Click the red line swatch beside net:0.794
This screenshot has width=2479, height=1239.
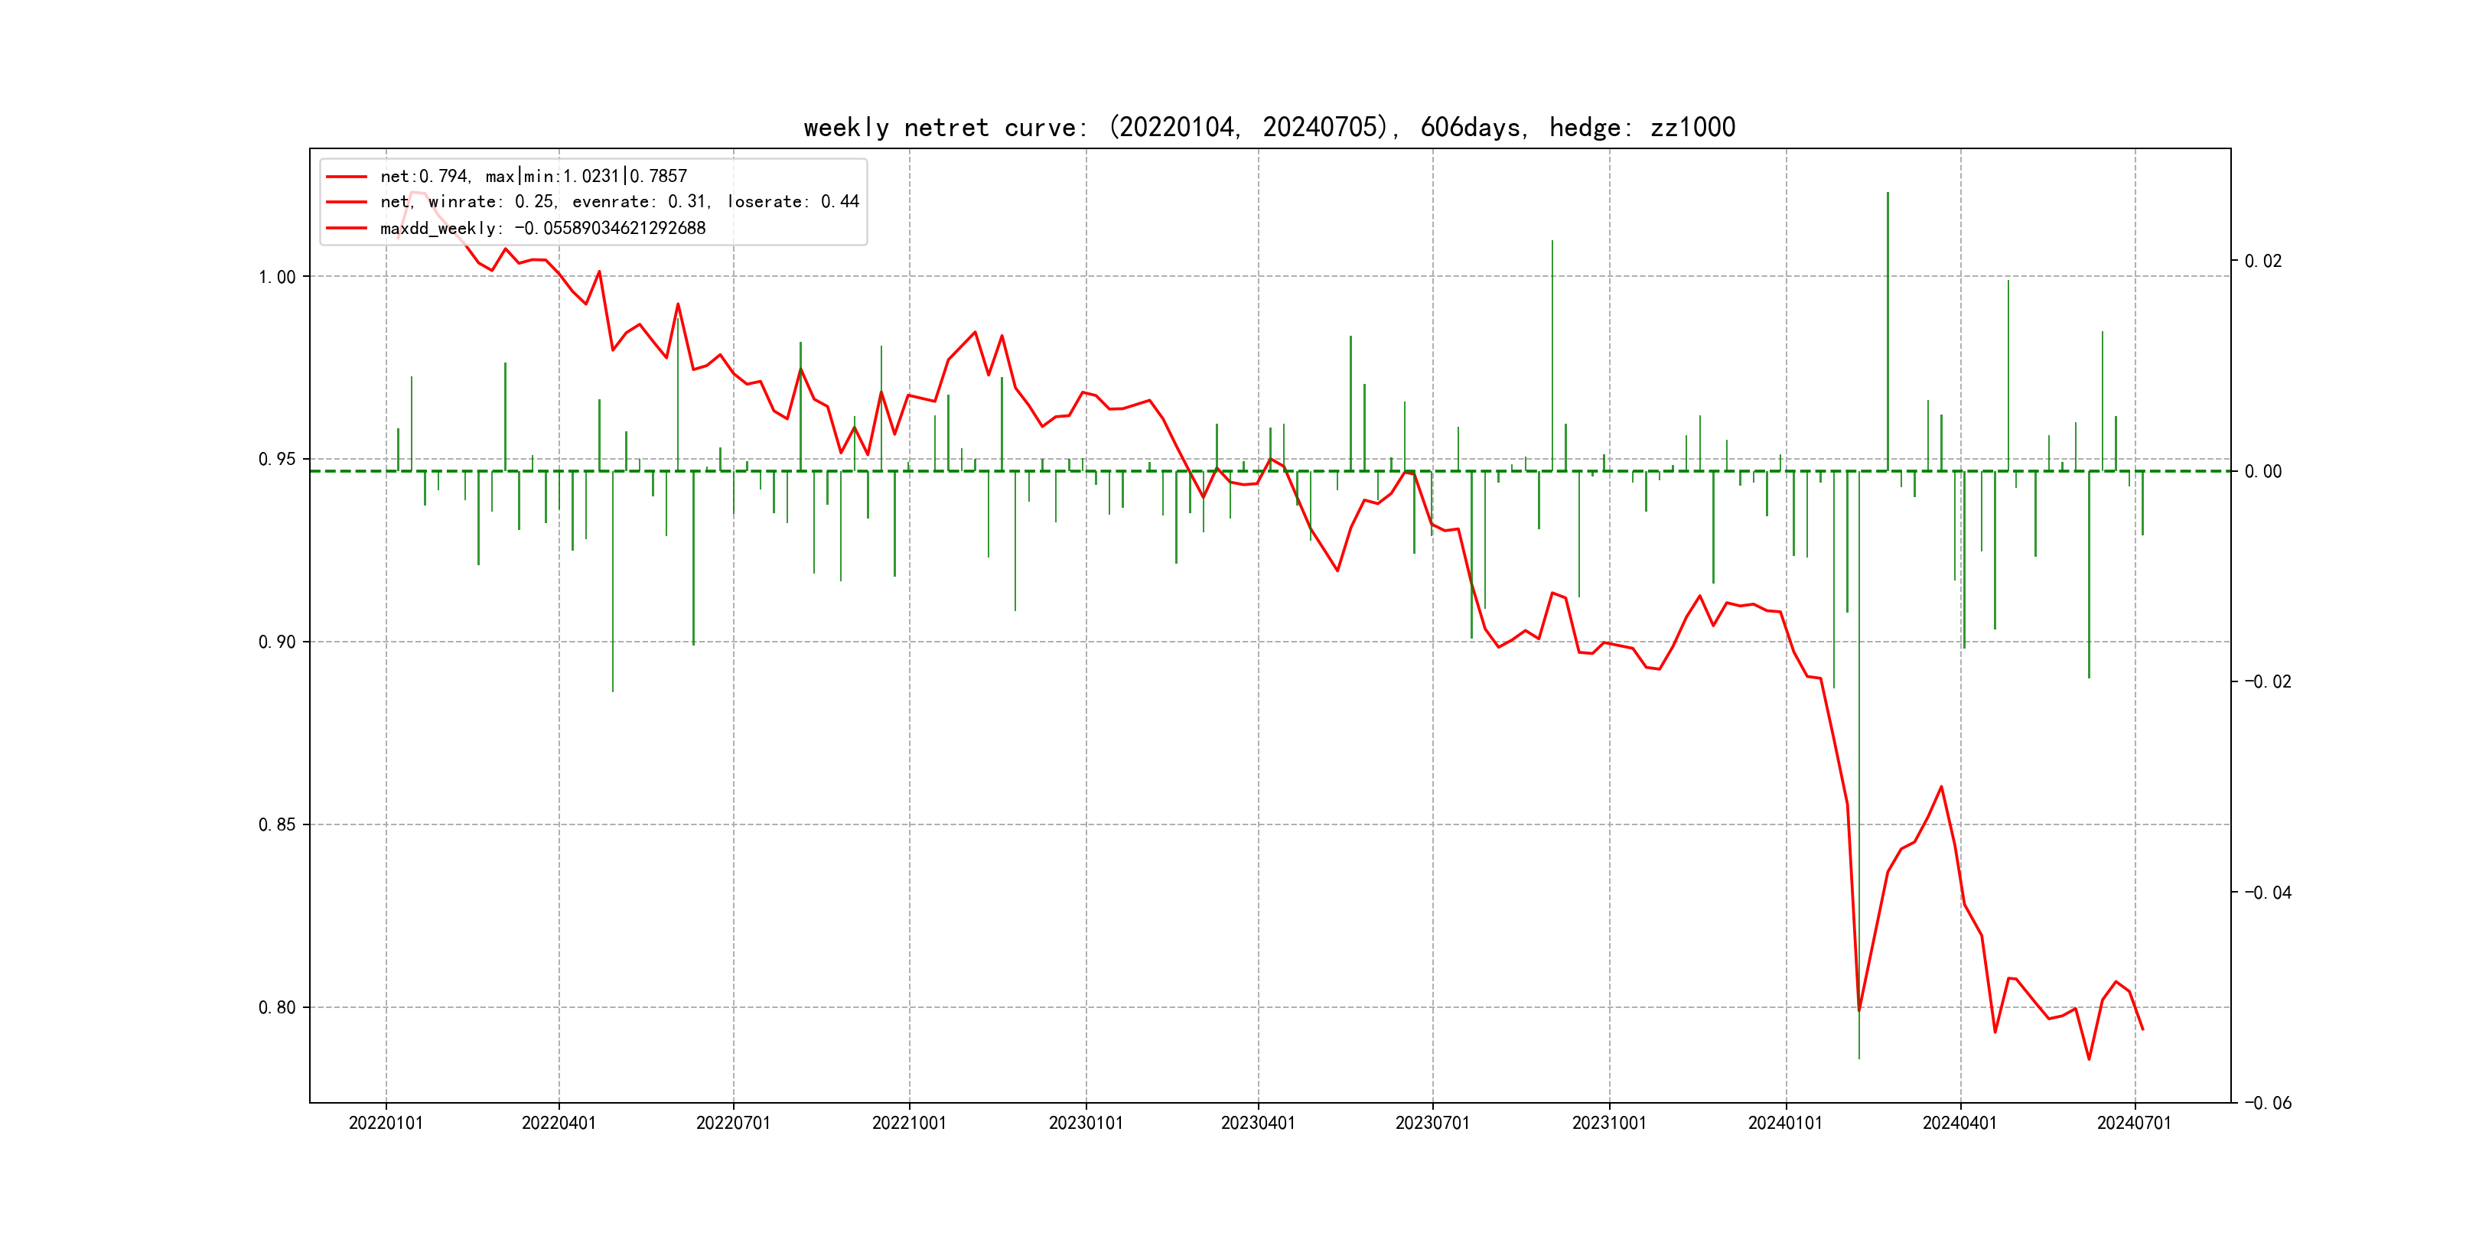(x=347, y=176)
